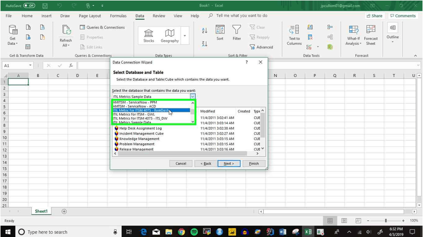Click Cancel in Data Connection Wizard
423x237 pixels.
pyautogui.click(x=181, y=164)
